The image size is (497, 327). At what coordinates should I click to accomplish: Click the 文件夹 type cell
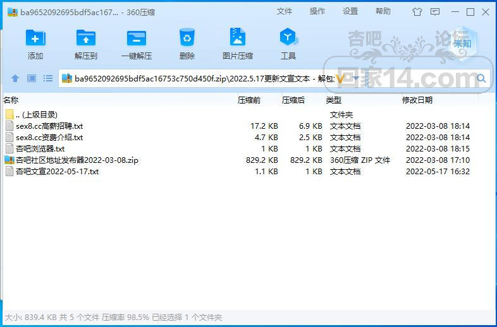point(341,115)
